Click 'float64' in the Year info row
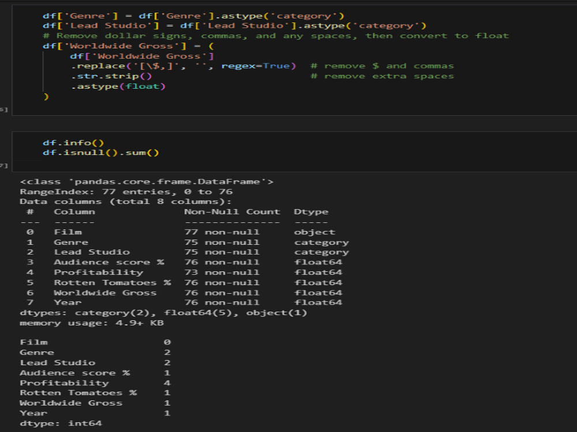 [x=318, y=302]
